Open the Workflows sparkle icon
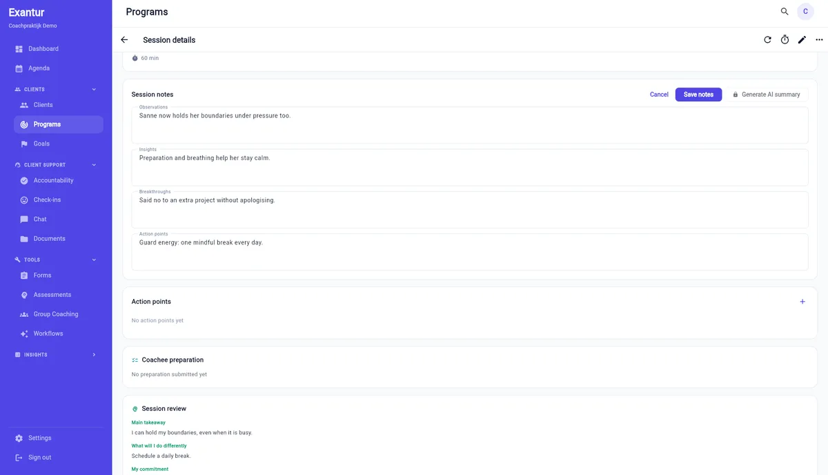This screenshot has height=475, width=828. tap(24, 333)
